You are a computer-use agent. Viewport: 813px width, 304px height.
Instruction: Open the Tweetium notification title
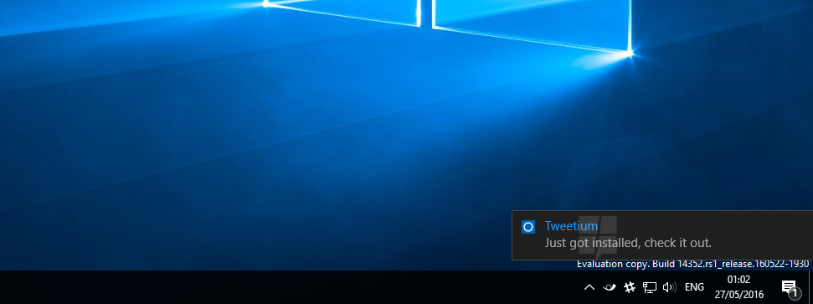[x=571, y=226]
